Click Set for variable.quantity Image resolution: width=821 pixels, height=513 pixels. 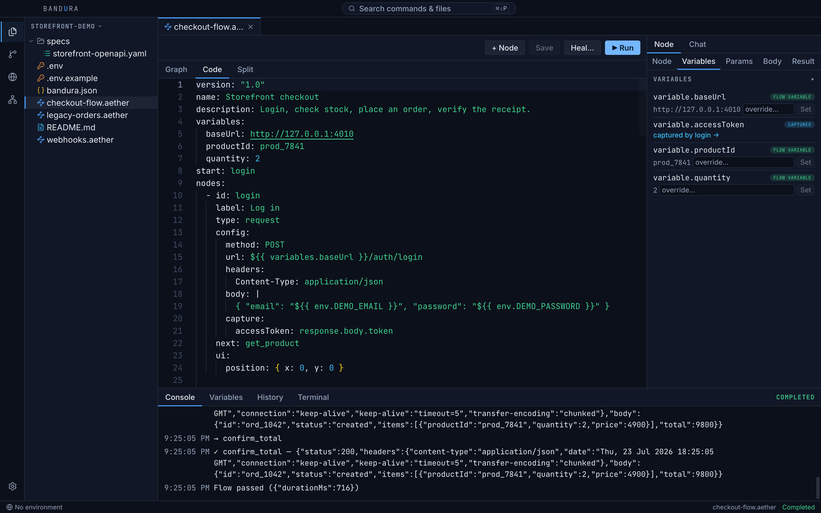(806, 190)
